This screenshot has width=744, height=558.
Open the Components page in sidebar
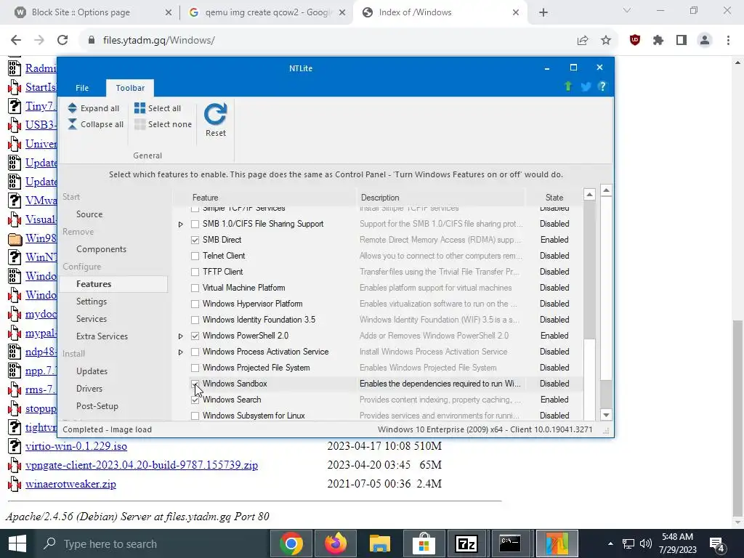click(101, 249)
